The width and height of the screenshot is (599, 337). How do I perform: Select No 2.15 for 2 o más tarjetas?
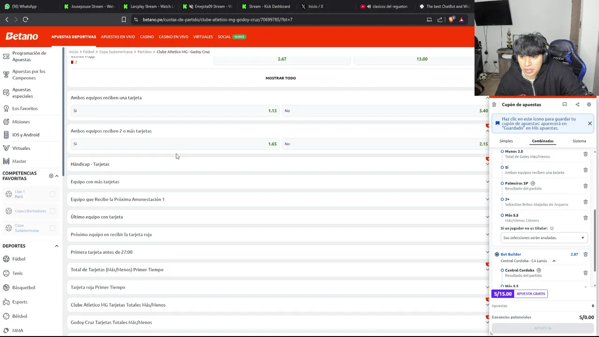tap(386, 144)
